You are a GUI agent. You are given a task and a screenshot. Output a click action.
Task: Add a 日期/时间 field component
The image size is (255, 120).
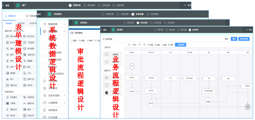[x=29, y=55]
